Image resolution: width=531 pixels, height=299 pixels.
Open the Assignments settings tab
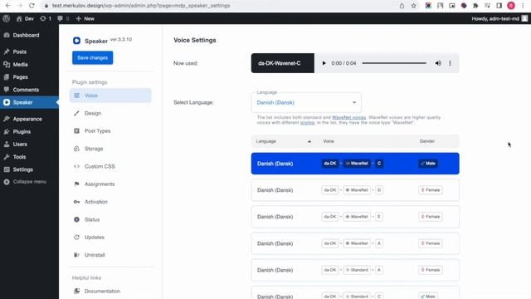(110, 184)
